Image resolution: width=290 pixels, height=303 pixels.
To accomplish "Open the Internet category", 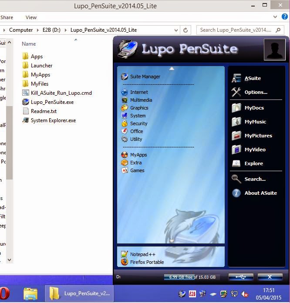I will coord(135,92).
